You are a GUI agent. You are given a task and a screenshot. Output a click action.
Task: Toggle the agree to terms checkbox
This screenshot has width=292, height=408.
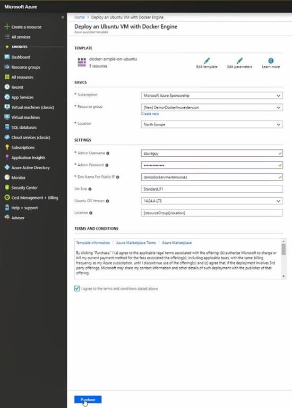[77, 288]
